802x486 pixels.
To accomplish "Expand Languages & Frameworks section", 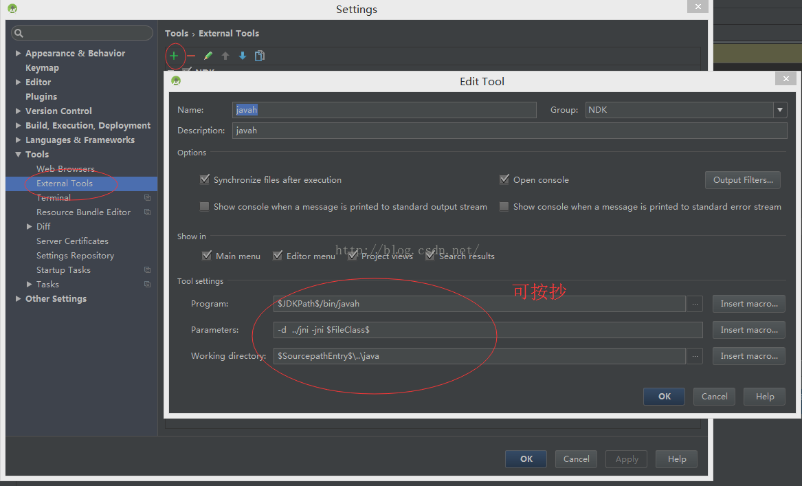I will (19, 140).
